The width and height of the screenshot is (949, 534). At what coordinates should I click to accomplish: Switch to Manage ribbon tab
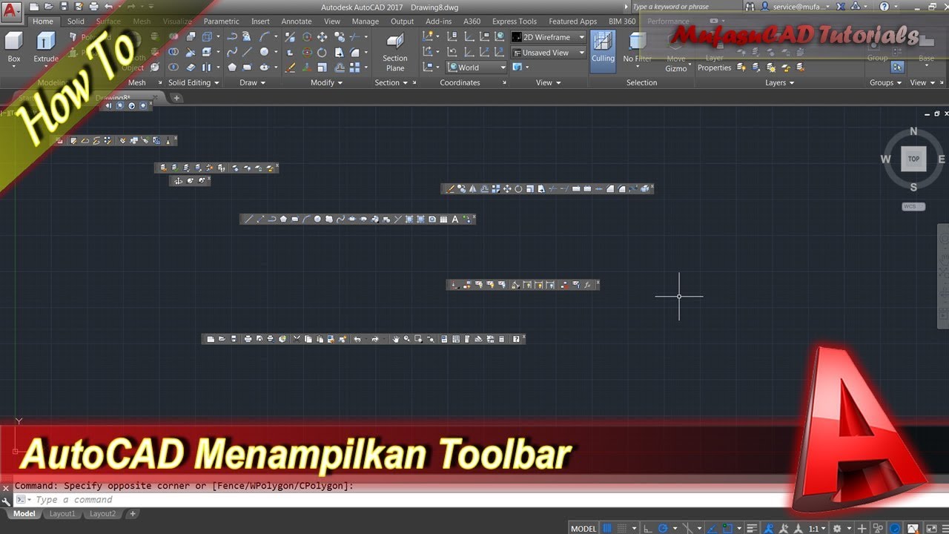(366, 22)
